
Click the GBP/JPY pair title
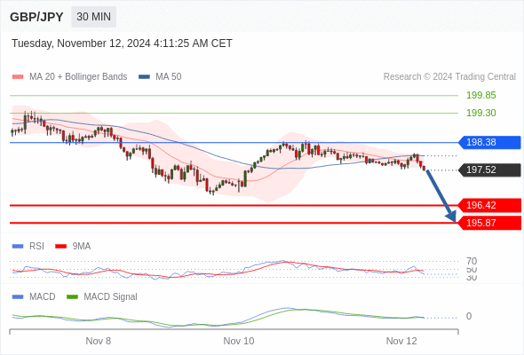[36, 17]
